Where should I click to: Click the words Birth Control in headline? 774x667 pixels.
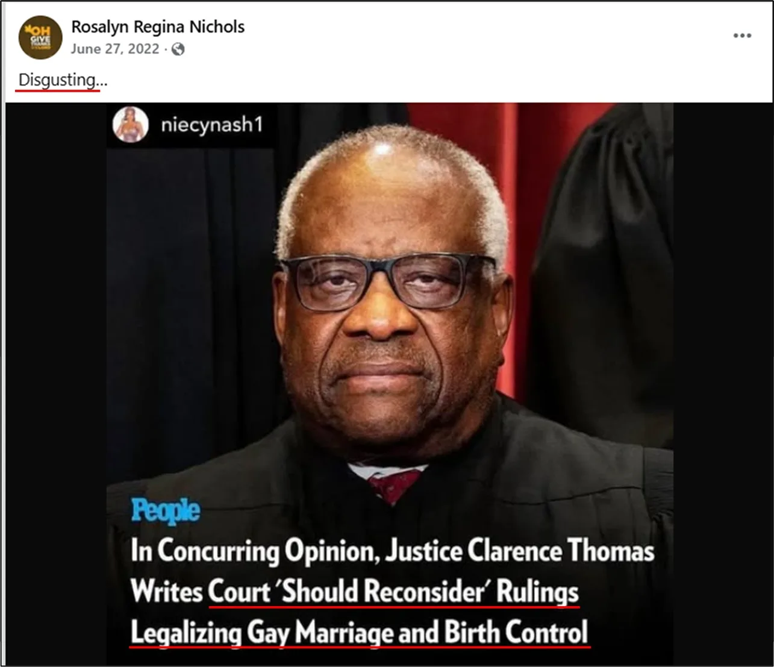point(516,631)
